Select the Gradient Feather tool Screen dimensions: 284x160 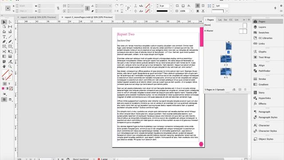[x=10, y=56]
